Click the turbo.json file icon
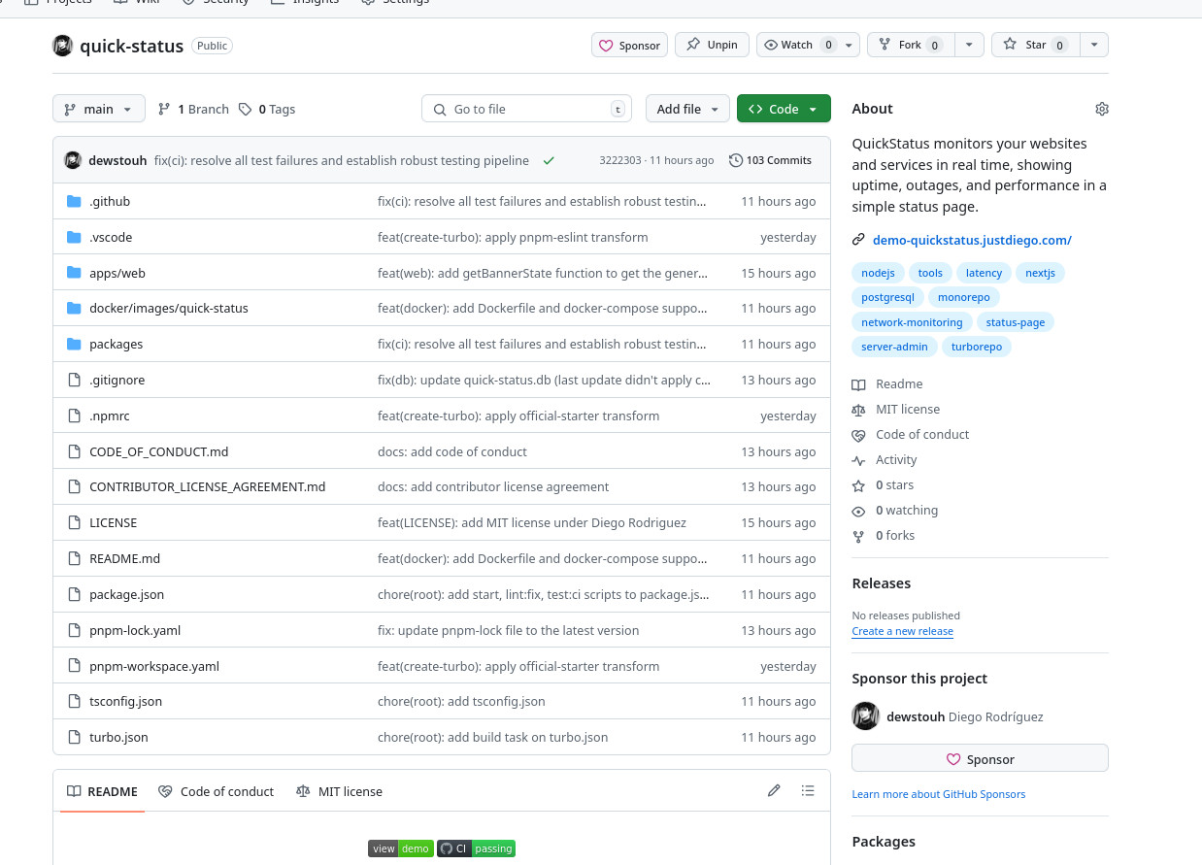The image size is (1202, 865). 74,737
